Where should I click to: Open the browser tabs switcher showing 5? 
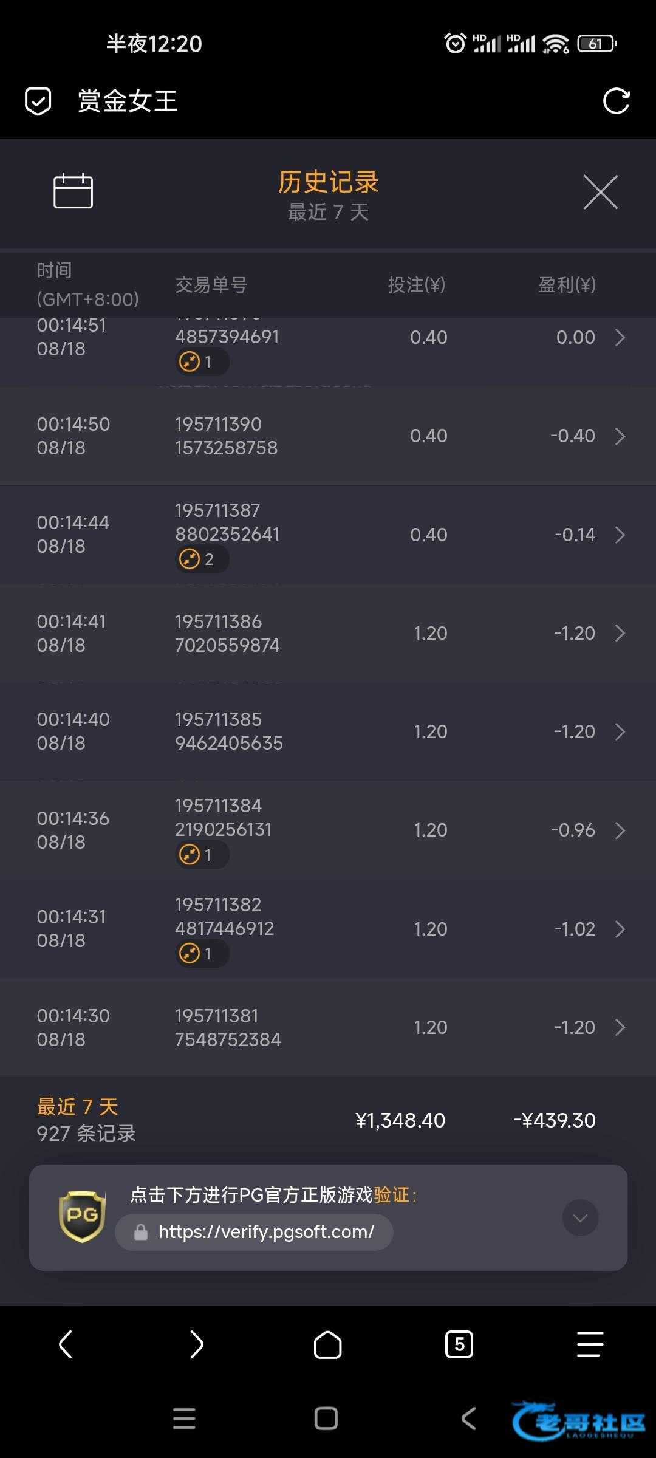click(x=459, y=1344)
